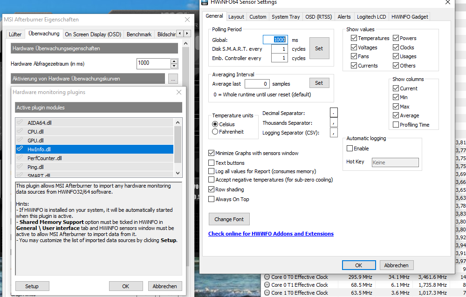Open the ellipsis button for Hardware Überwachungskurven
The height and width of the screenshot is (297, 466).
point(173,79)
